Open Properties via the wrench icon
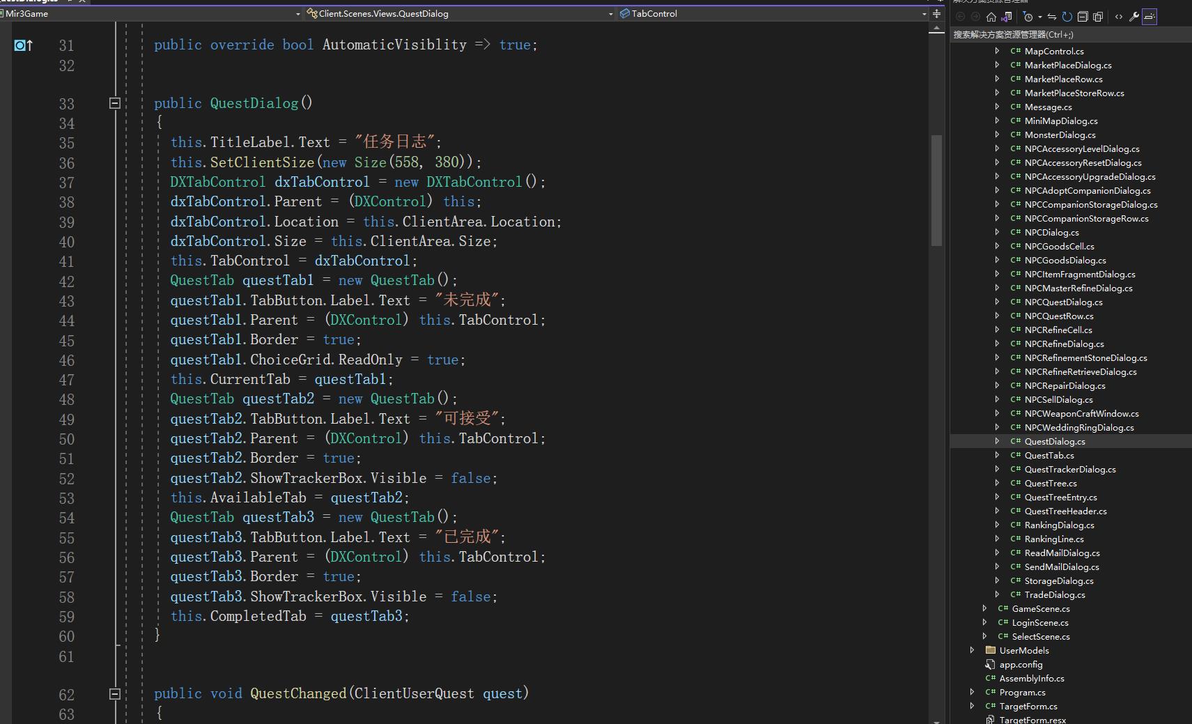The height and width of the screenshot is (724, 1192). point(1134,17)
